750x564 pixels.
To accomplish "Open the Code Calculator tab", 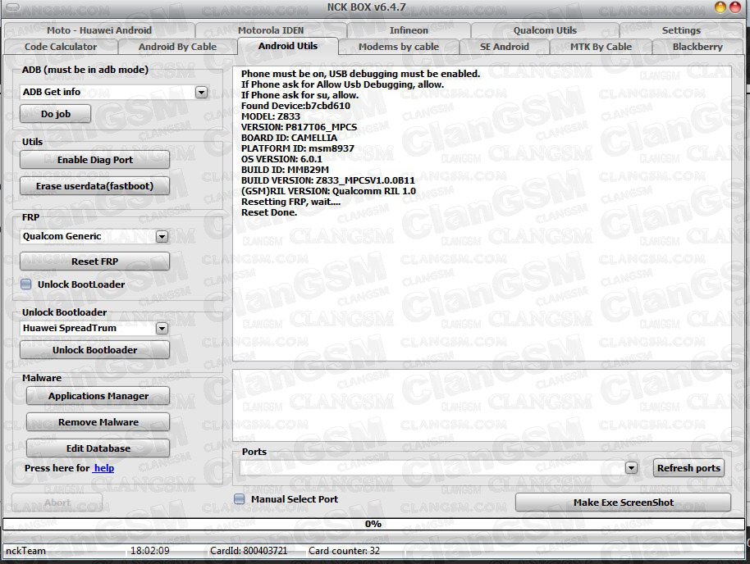I will click(x=61, y=47).
